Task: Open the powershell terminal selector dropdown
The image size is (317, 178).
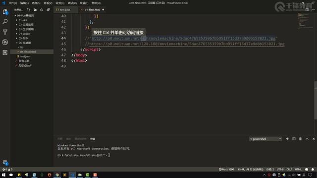Action: click(265, 139)
